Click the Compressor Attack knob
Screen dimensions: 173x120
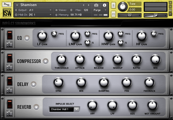80,59
